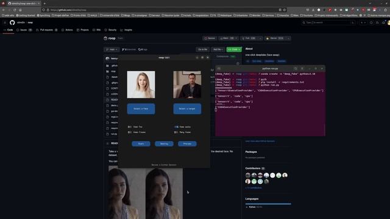Click the target thumbnail of man in suit
The height and width of the screenshot is (219, 390).
coord(187,85)
